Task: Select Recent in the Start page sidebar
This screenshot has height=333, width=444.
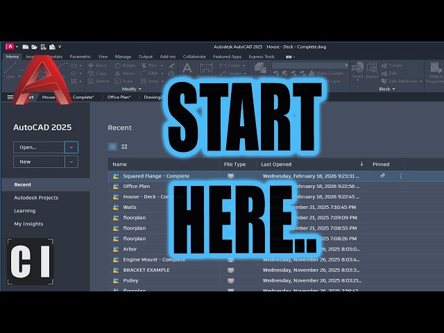Action: 46,185
